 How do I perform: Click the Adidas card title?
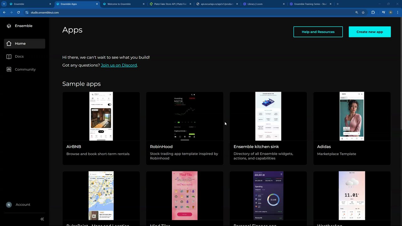[x=324, y=147]
